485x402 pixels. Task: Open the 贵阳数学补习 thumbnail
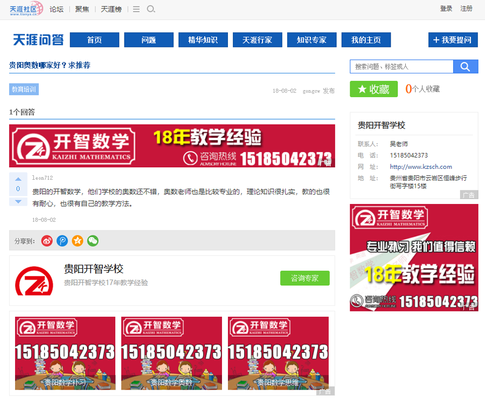pyautogui.click(x=65, y=353)
